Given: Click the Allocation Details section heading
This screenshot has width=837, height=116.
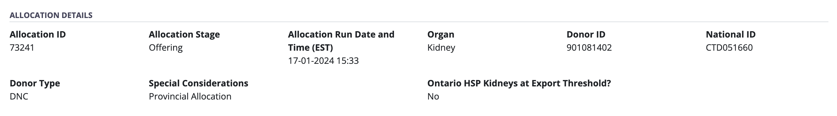Looking at the screenshot, I should pos(51,15).
